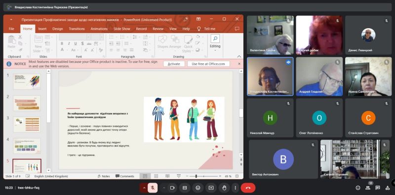This screenshot has height=195, width=395.
Task: Fit slide to current window icon
Action: (x=237, y=176)
